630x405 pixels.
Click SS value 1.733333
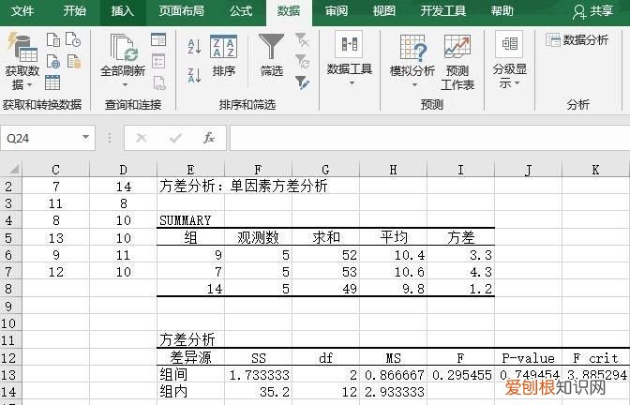(x=258, y=374)
